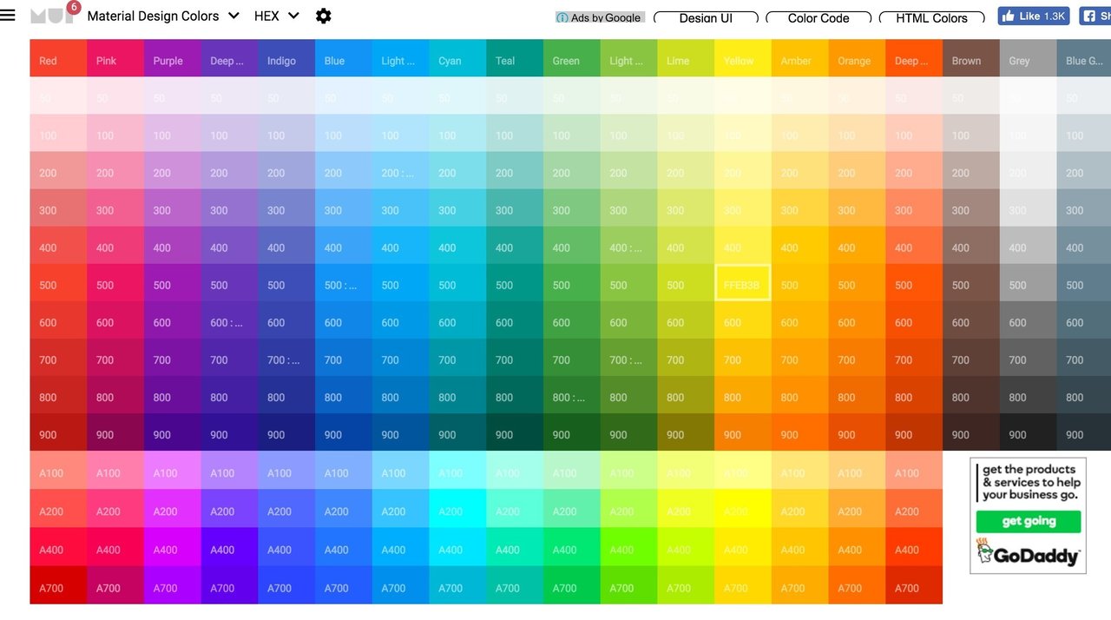This screenshot has width=1111, height=620.
Task: Open the HTML Colors page
Action: click(x=932, y=17)
